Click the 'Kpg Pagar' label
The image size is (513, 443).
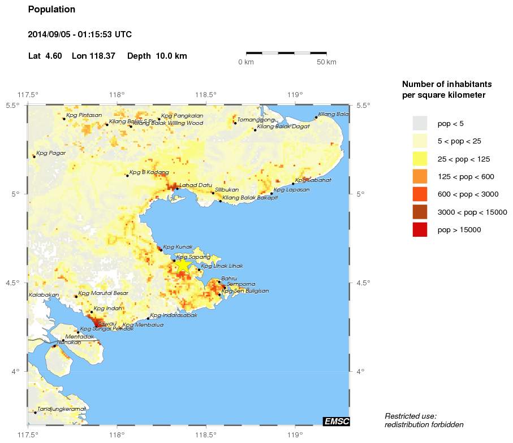point(51,153)
